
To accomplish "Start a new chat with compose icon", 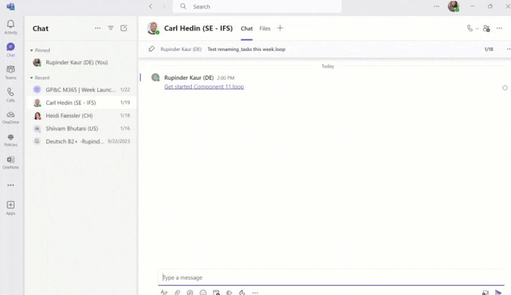I will [124, 28].
